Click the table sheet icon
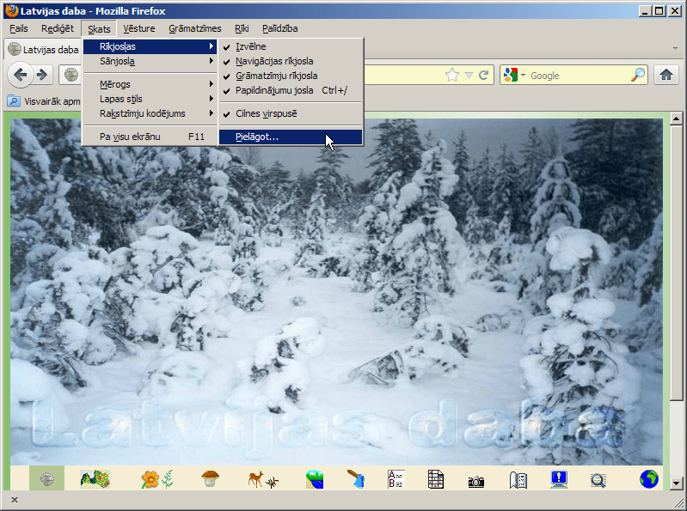687x511 pixels. pos(436,479)
